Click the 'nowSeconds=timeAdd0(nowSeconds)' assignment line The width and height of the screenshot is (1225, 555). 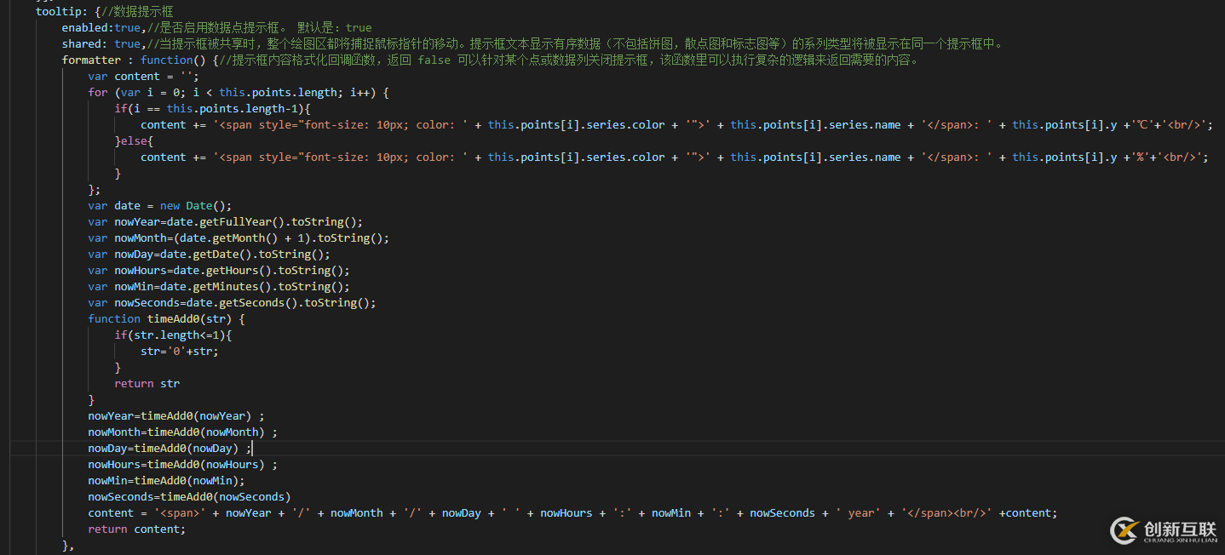tap(189, 496)
